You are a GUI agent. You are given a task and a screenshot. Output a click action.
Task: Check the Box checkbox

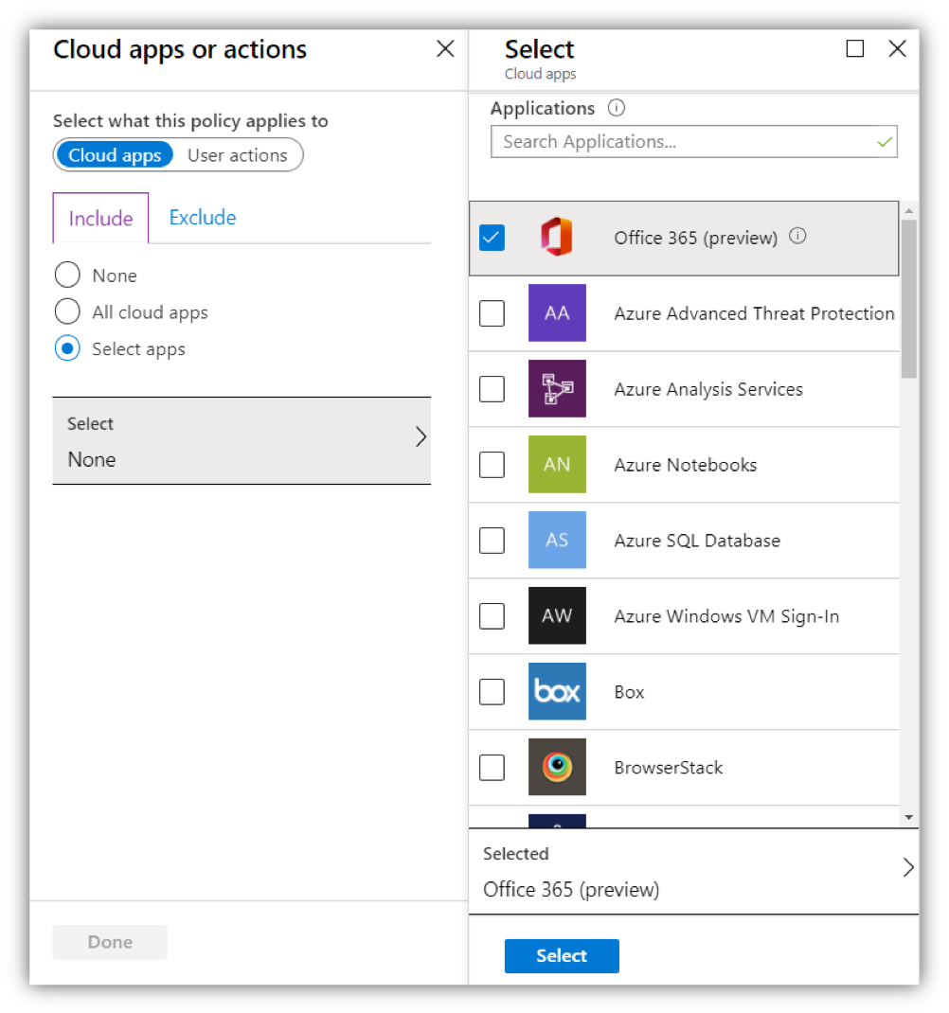click(492, 692)
